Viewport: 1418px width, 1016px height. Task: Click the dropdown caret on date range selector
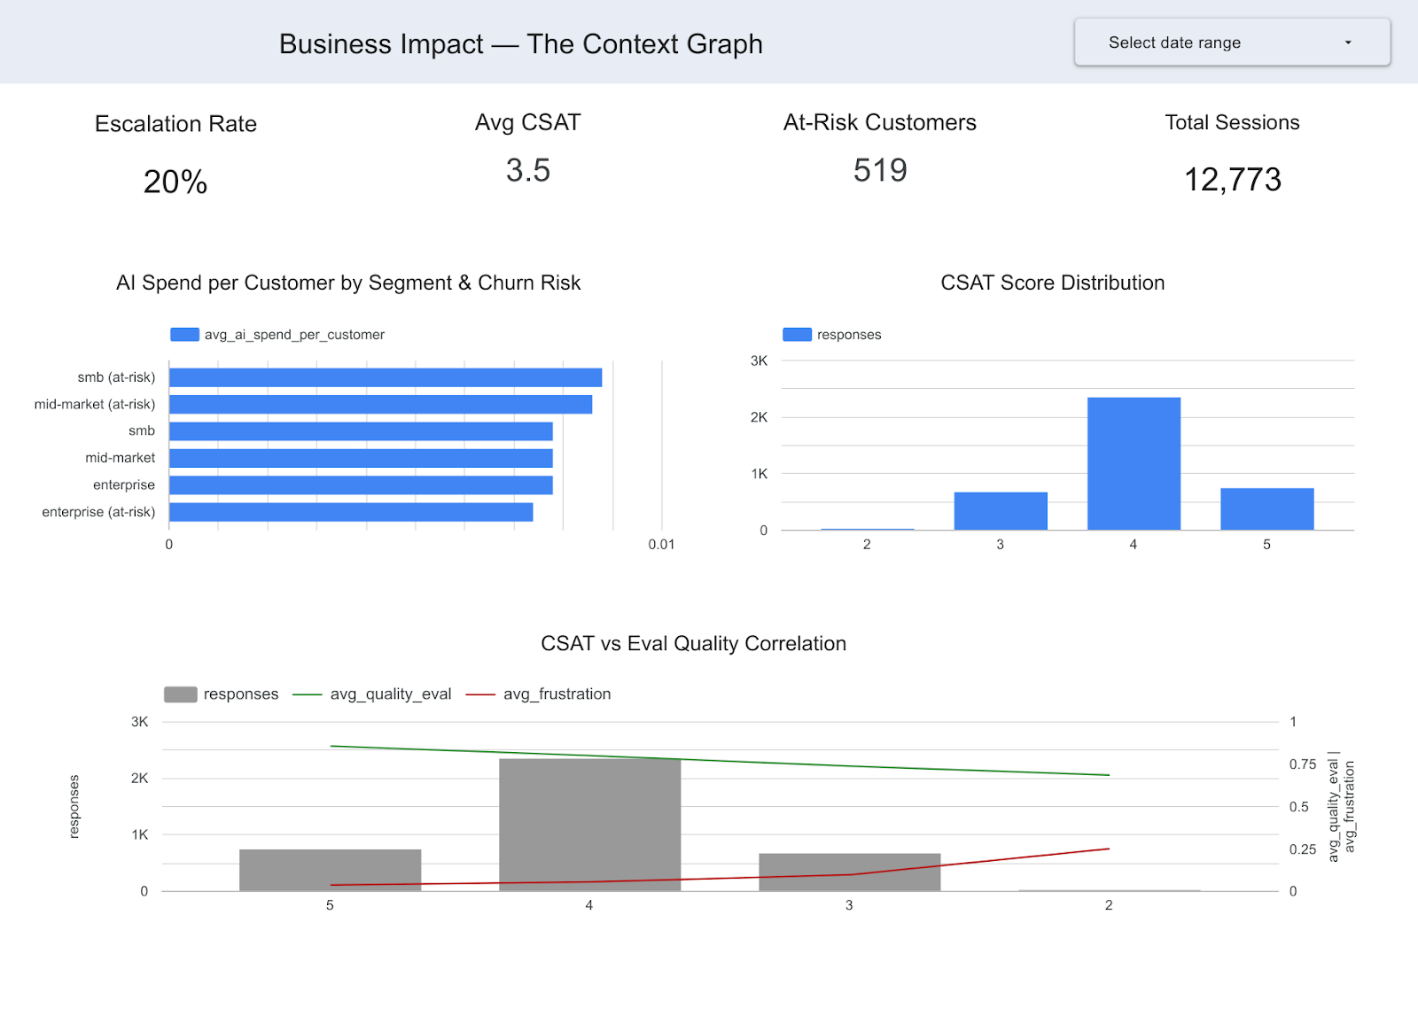coord(1350,42)
